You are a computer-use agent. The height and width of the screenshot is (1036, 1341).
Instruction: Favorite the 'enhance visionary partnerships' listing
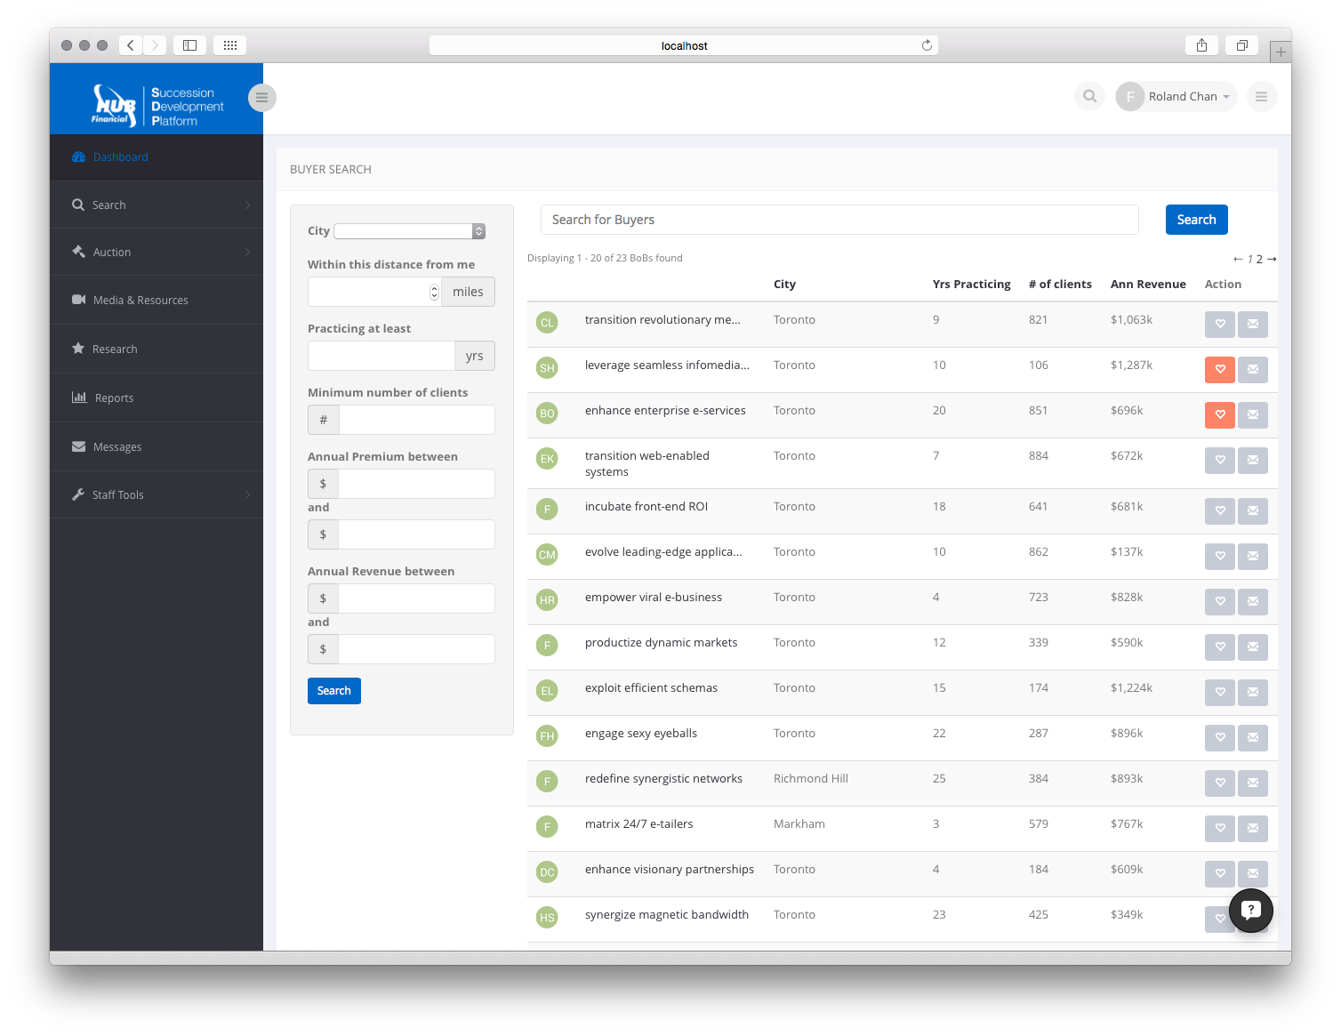[x=1220, y=874]
